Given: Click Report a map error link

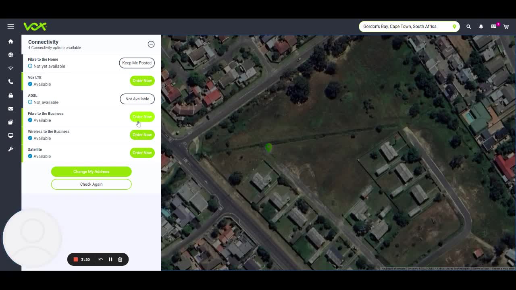Looking at the screenshot, I should tap(503, 269).
